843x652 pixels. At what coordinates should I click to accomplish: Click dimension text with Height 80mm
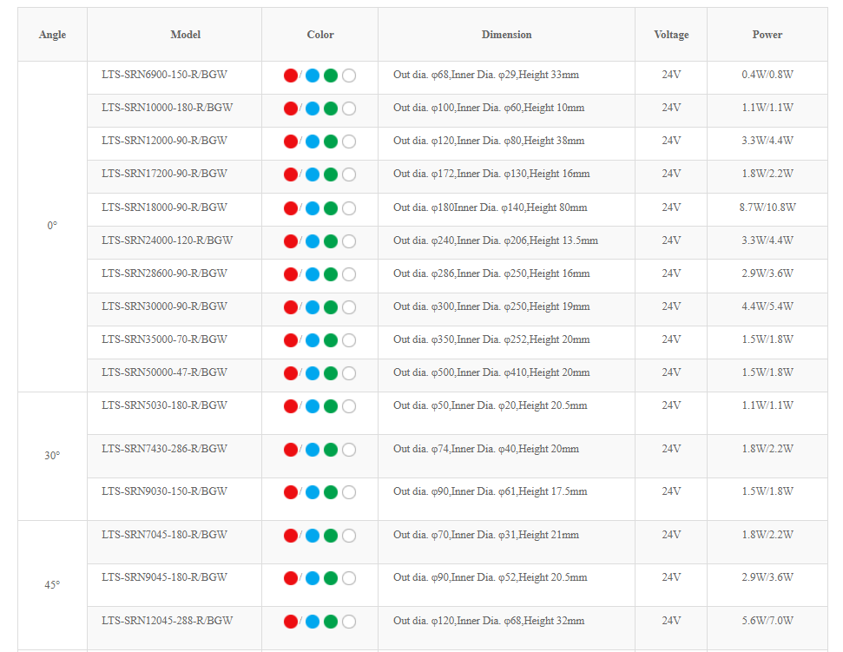(x=491, y=207)
